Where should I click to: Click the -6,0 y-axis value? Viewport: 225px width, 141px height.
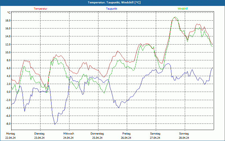[8, 116]
